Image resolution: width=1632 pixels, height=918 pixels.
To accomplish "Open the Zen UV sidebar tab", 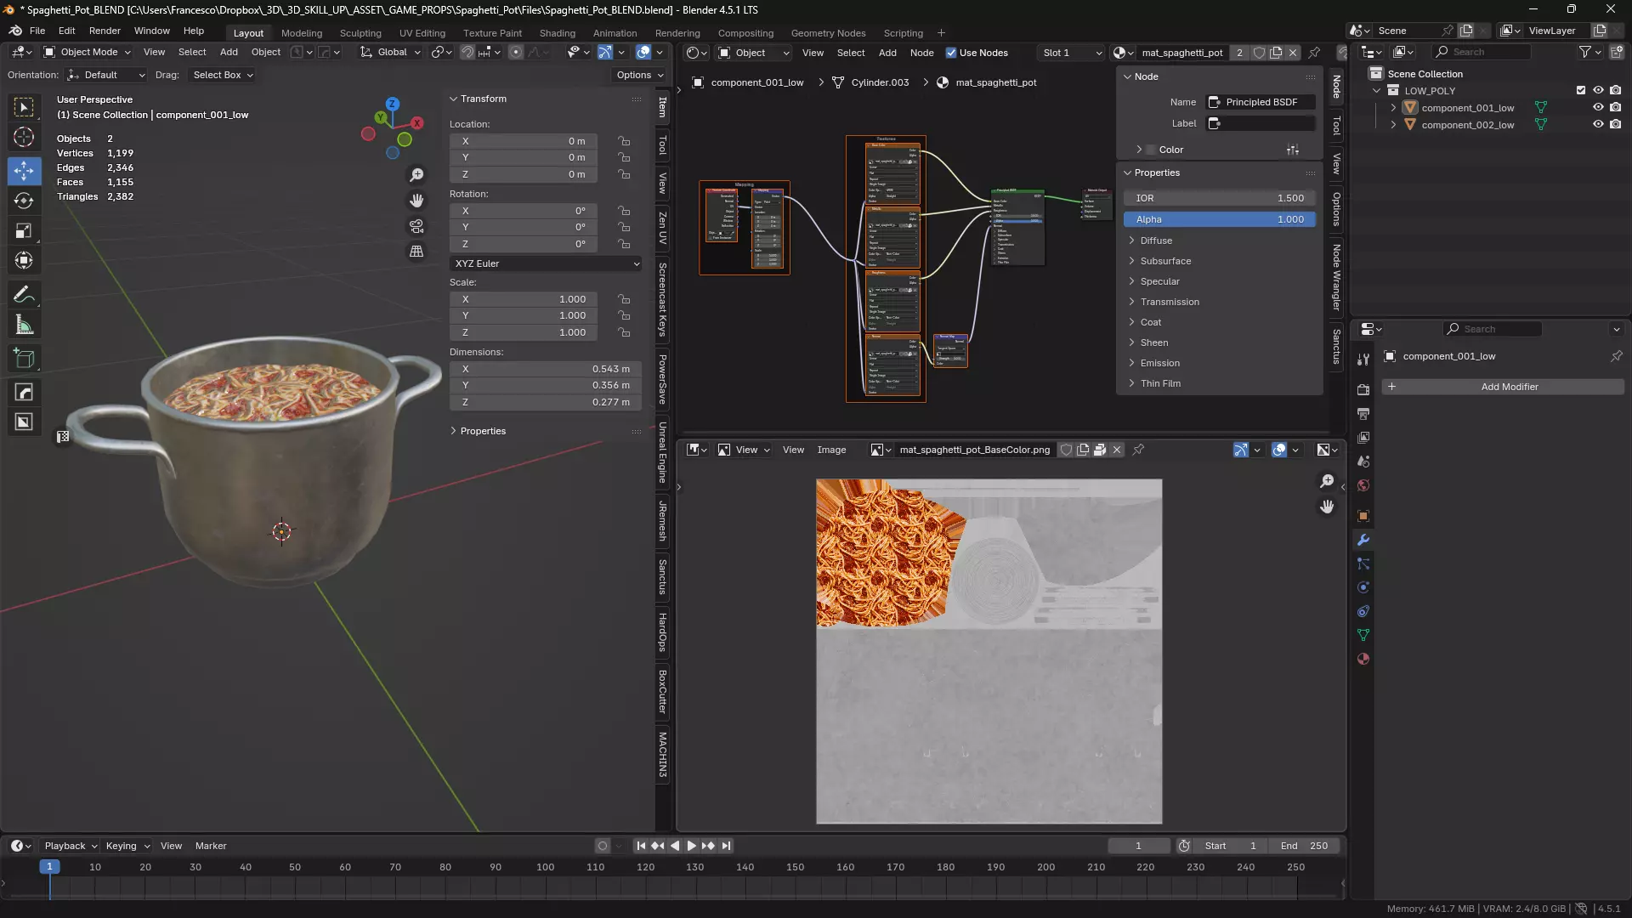I will pyautogui.click(x=663, y=228).
